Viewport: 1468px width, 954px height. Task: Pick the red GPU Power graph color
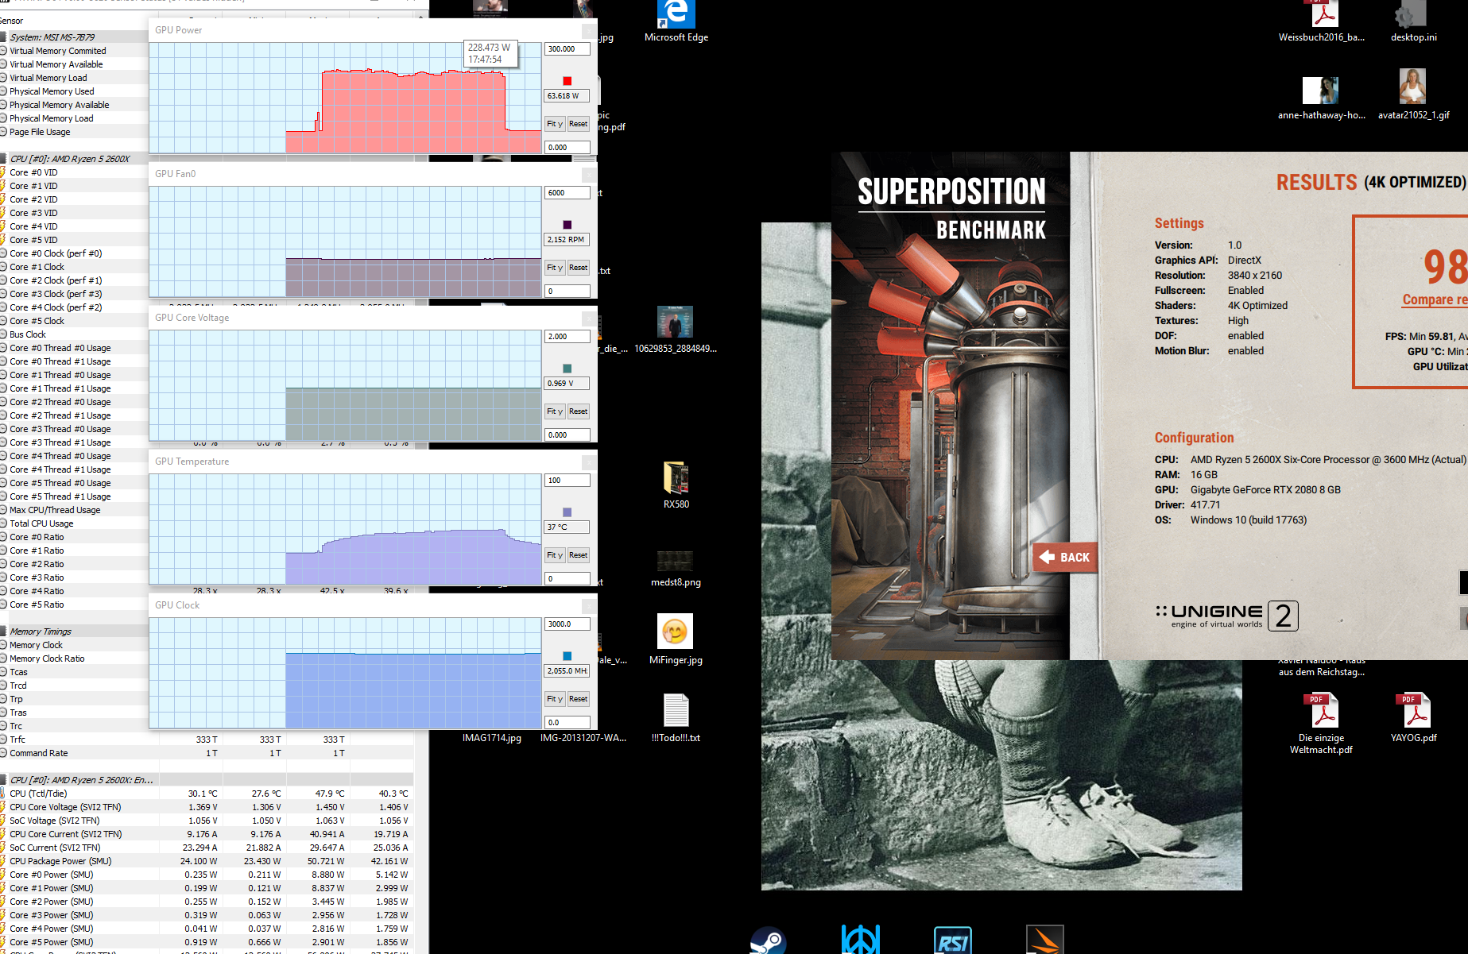click(x=567, y=81)
